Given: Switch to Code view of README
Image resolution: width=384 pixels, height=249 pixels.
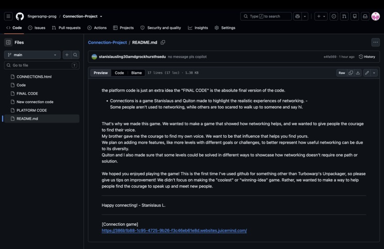Looking at the screenshot, I should coord(119,73).
